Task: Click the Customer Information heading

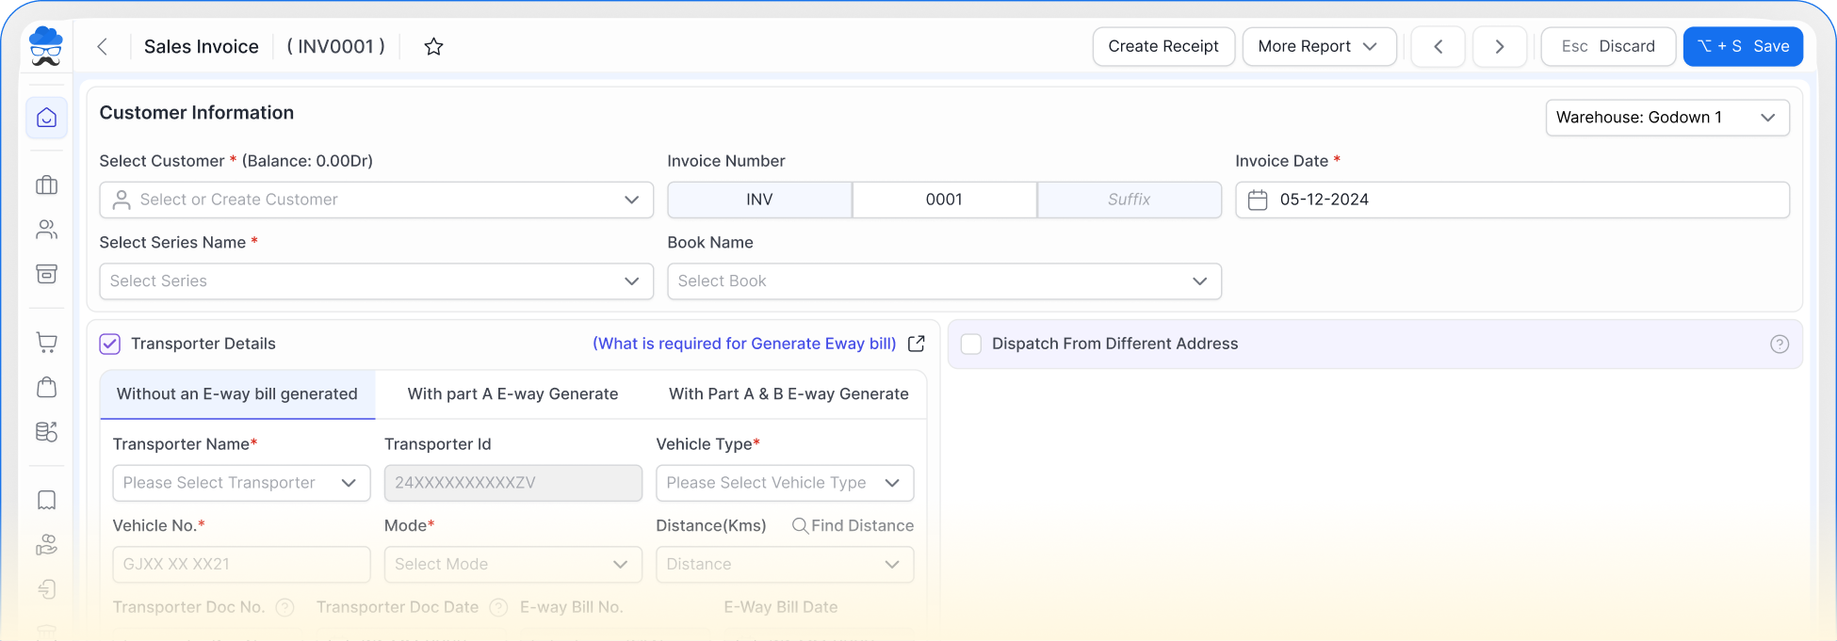Action: 197,113
